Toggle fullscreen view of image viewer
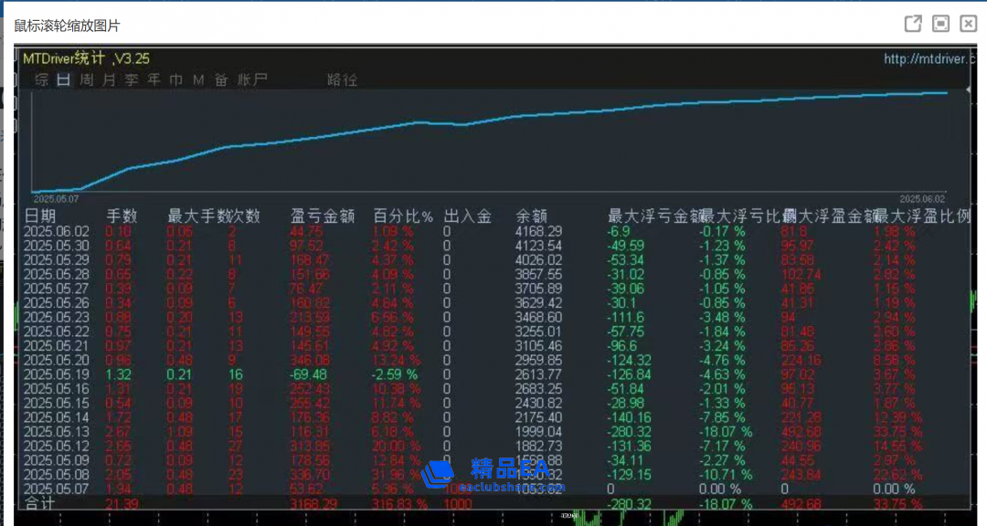The height and width of the screenshot is (526, 987). click(x=941, y=25)
